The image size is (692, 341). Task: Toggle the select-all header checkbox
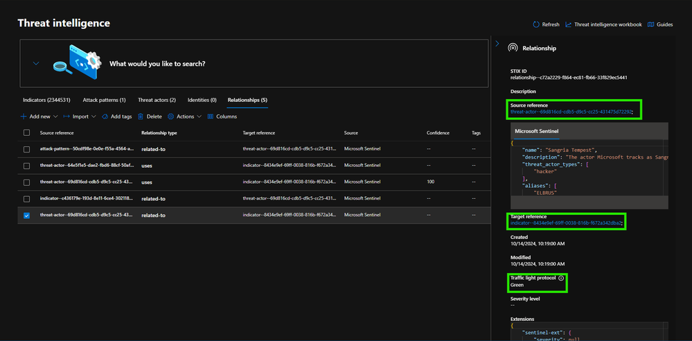[x=26, y=132]
